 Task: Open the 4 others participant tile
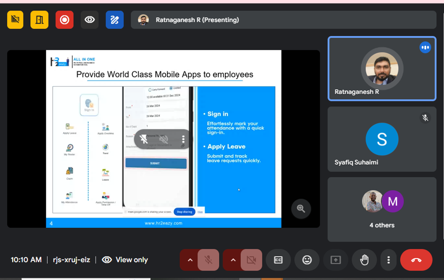tap(382, 210)
